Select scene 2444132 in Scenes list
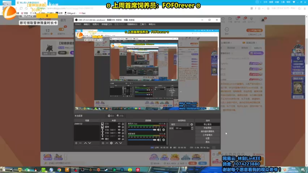308x173 pixels. tap(87, 124)
